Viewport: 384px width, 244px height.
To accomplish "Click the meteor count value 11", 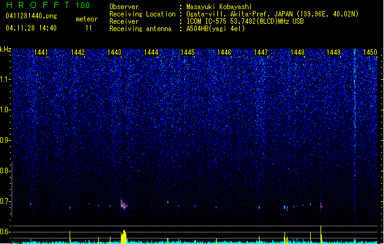I will [89, 28].
